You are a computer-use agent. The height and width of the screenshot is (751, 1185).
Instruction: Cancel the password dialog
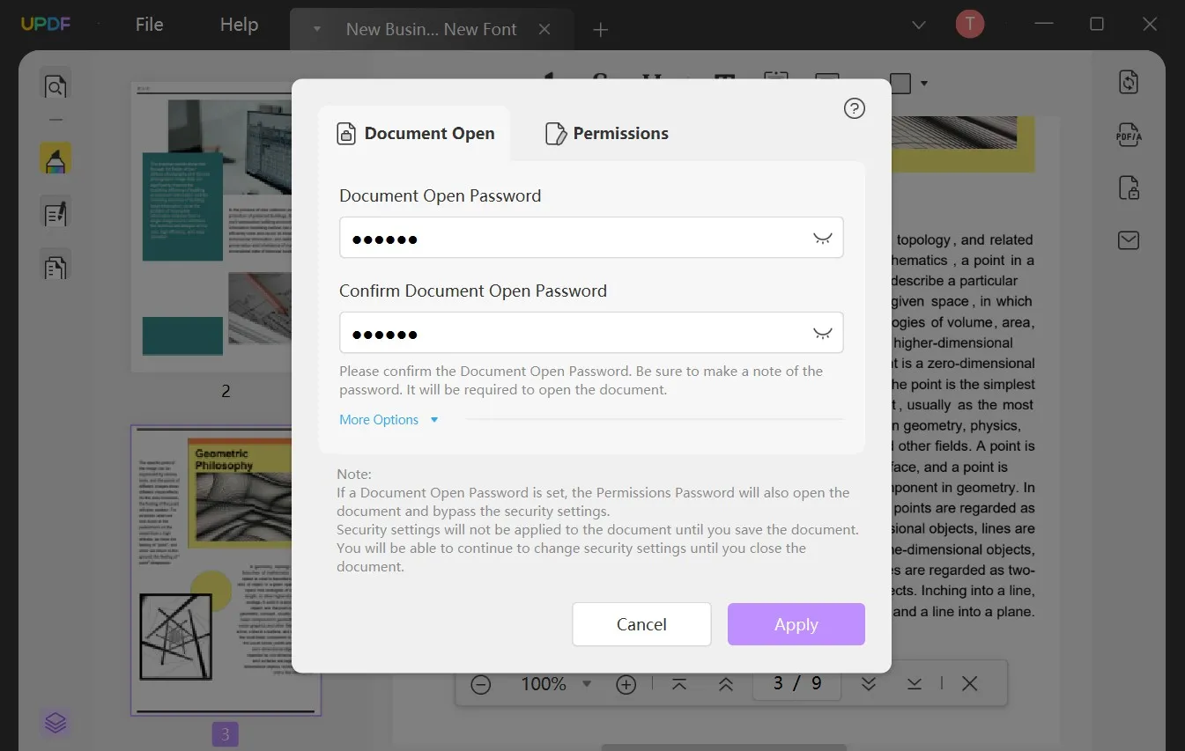(641, 623)
